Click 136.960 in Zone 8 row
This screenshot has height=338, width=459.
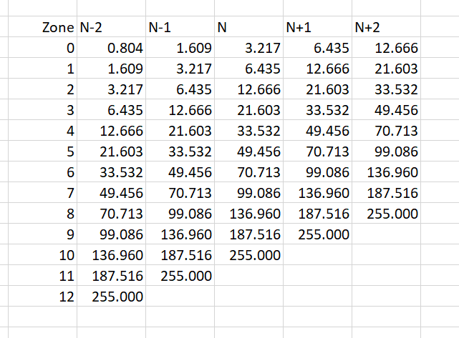[249, 213]
